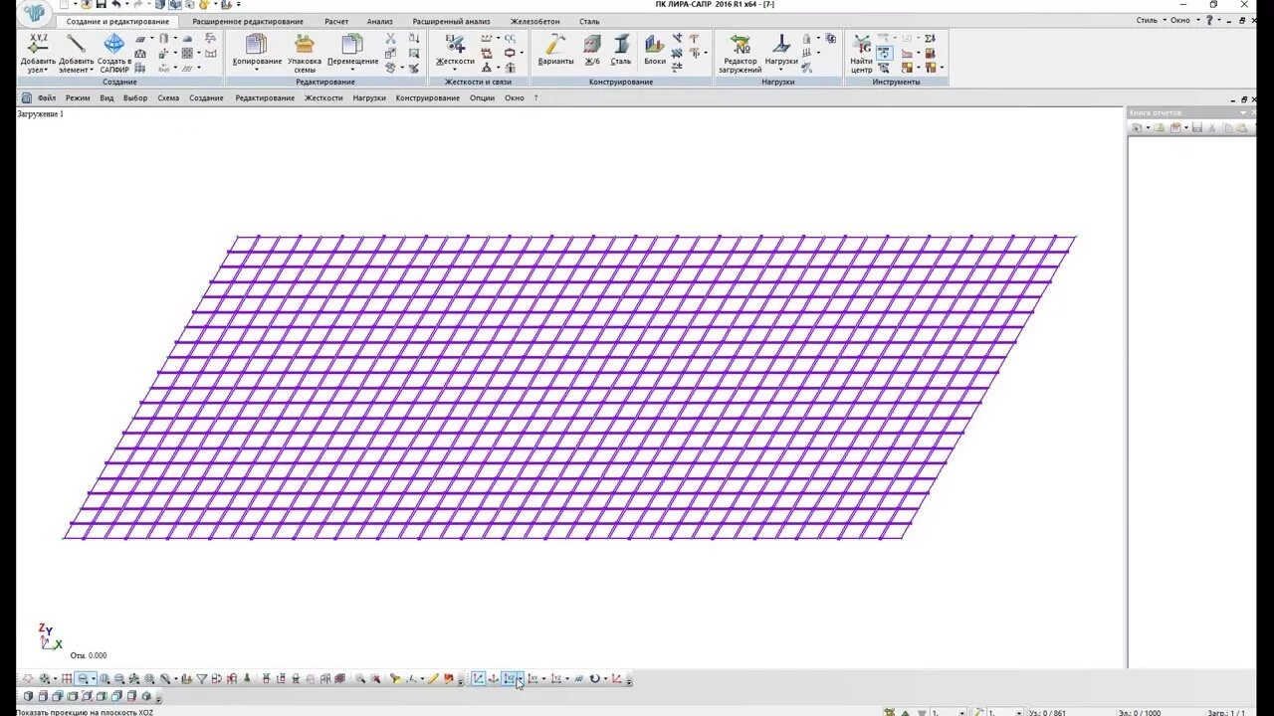Select the Сталь design icon

621,49
